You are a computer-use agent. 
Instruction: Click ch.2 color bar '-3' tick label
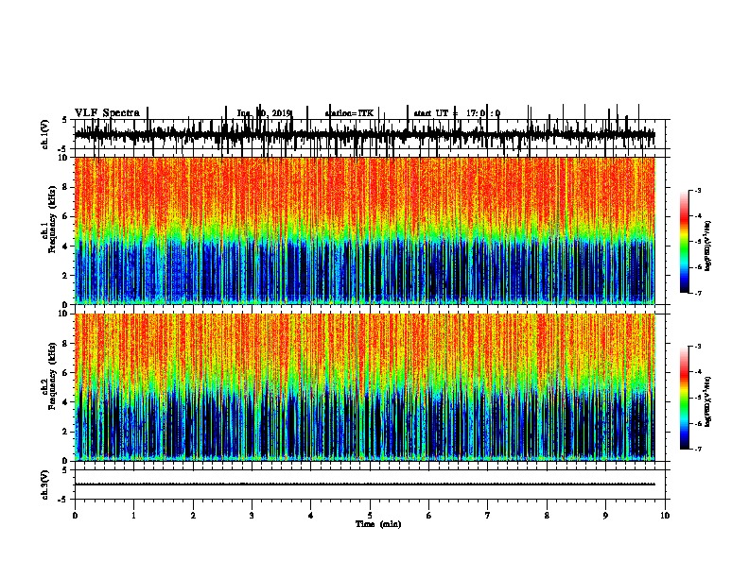pos(697,347)
